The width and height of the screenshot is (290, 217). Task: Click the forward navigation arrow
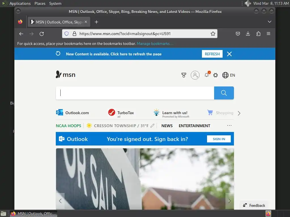click(x=31, y=34)
